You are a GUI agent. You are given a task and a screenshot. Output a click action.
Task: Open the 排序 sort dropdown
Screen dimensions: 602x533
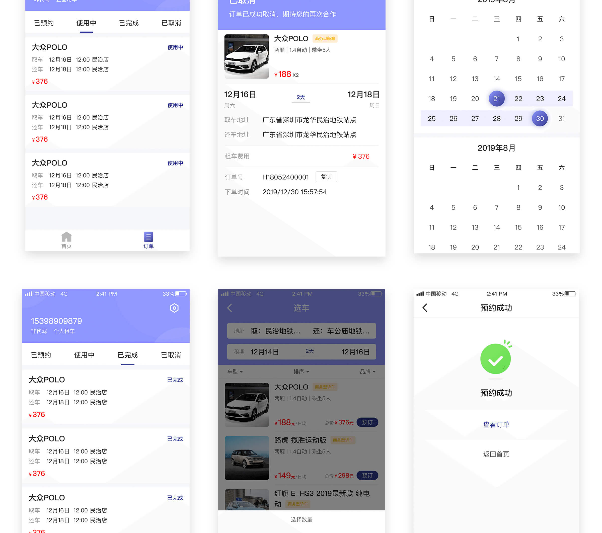[301, 372]
